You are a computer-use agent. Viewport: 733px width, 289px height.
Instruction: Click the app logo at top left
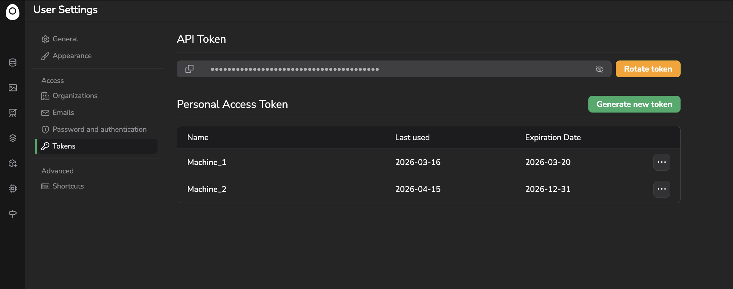pyautogui.click(x=12, y=12)
